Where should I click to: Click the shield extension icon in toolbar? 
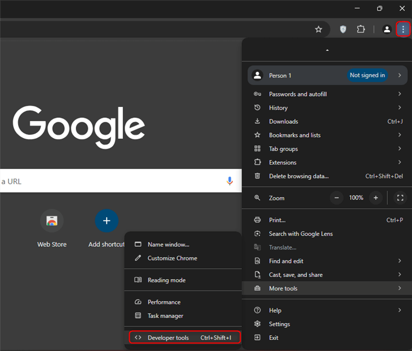point(343,29)
